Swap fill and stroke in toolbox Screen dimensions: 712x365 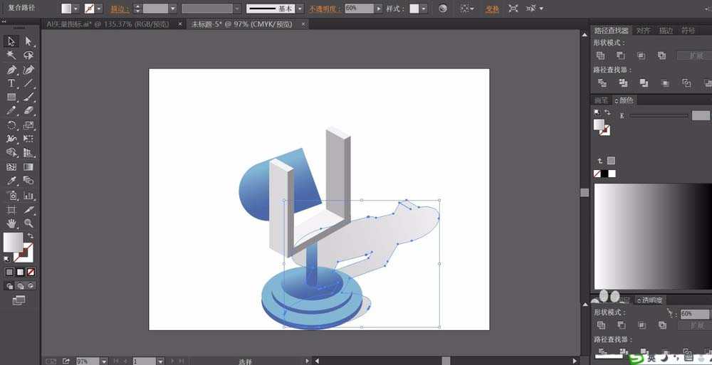31,236
